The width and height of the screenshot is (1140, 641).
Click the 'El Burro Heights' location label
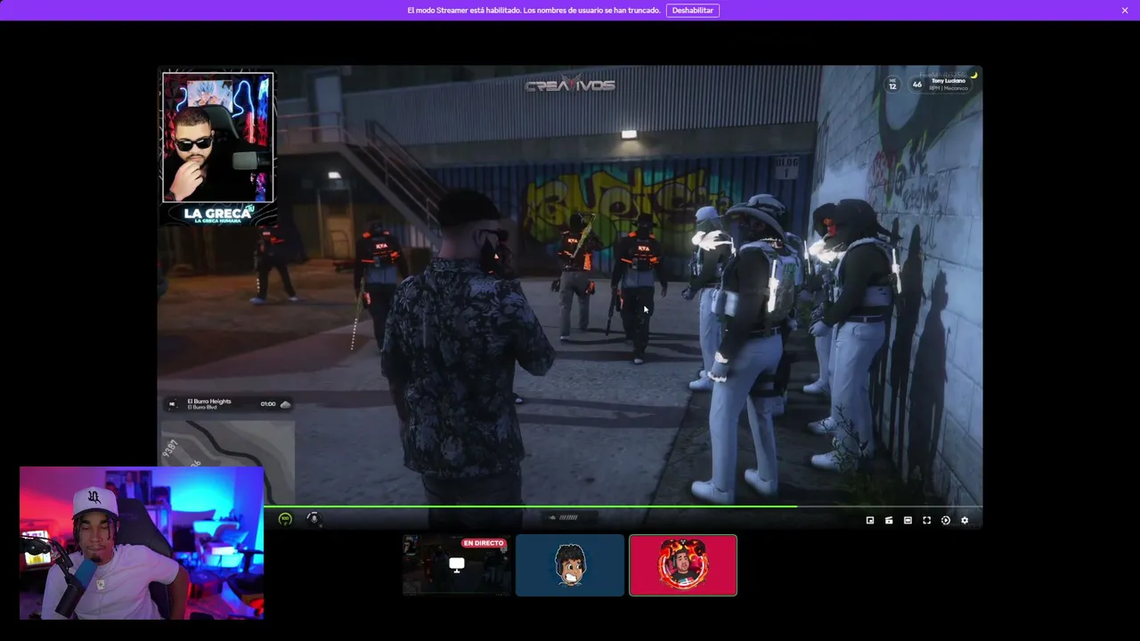pyautogui.click(x=209, y=402)
